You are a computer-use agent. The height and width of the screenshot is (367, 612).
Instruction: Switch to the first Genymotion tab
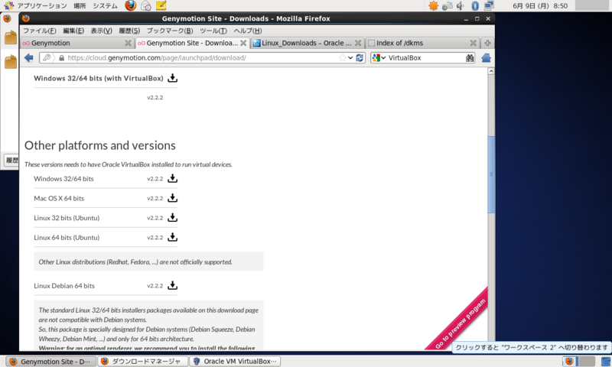click(77, 43)
